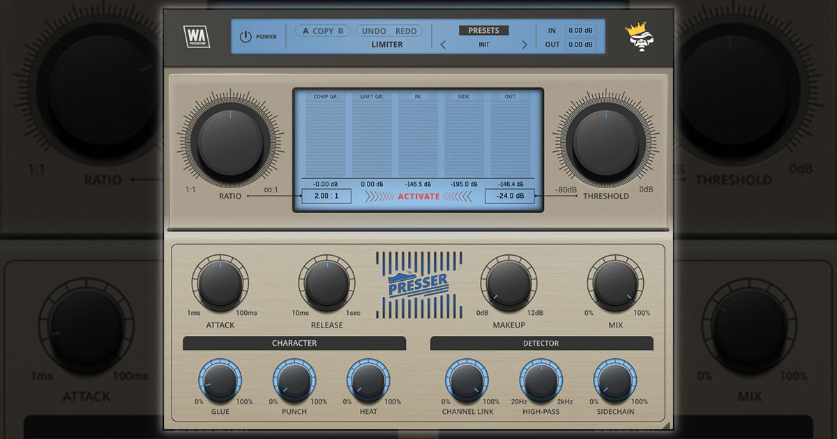Viewport: 837px width, 439px height.
Task: Click the OUT level meter
Action: [x=510, y=136]
